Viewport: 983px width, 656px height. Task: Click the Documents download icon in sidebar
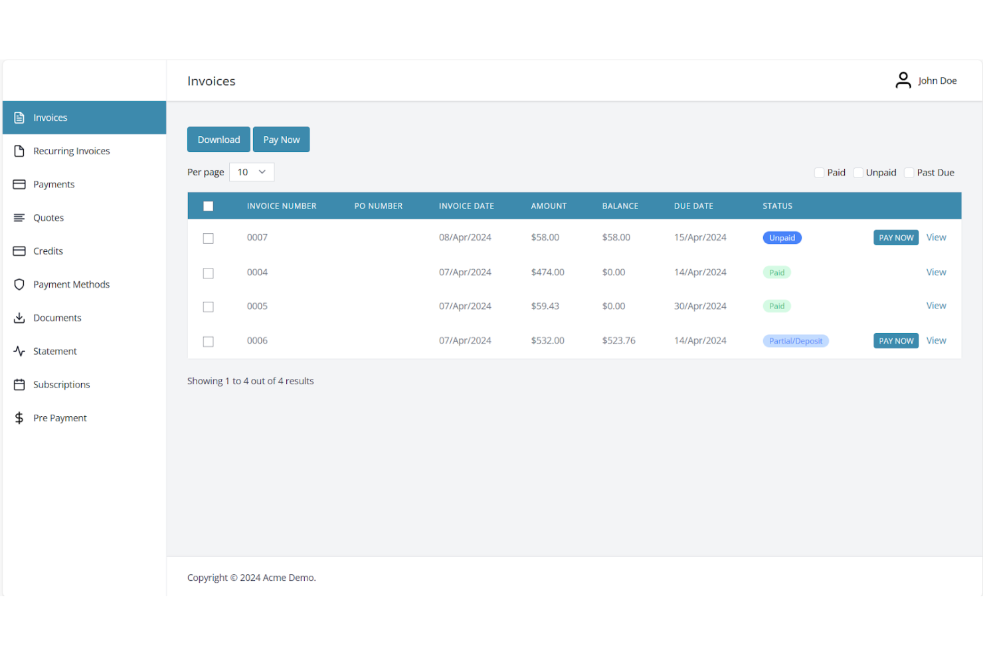[19, 318]
